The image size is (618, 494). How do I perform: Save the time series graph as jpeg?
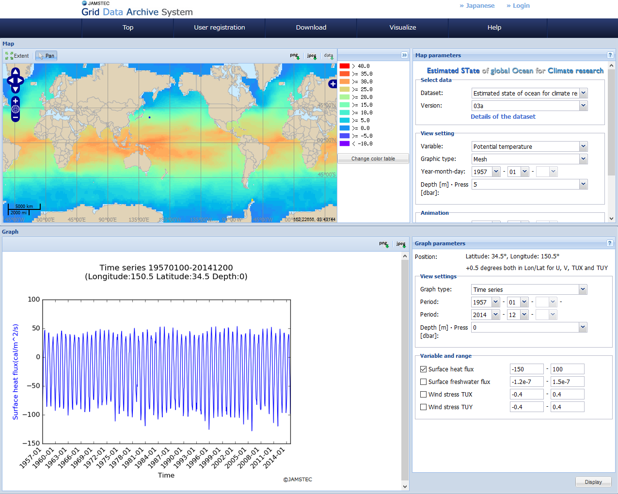tap(401, 244)
